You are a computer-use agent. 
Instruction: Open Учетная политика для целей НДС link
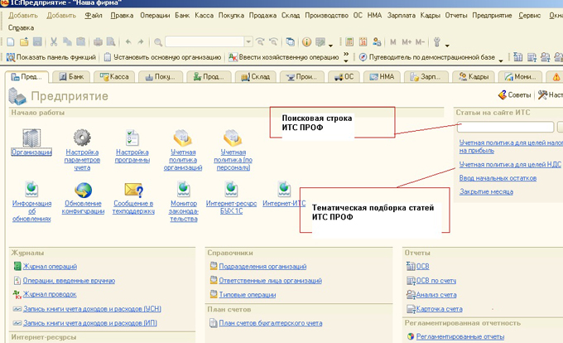pyautogui.click(x=510, y=165)
